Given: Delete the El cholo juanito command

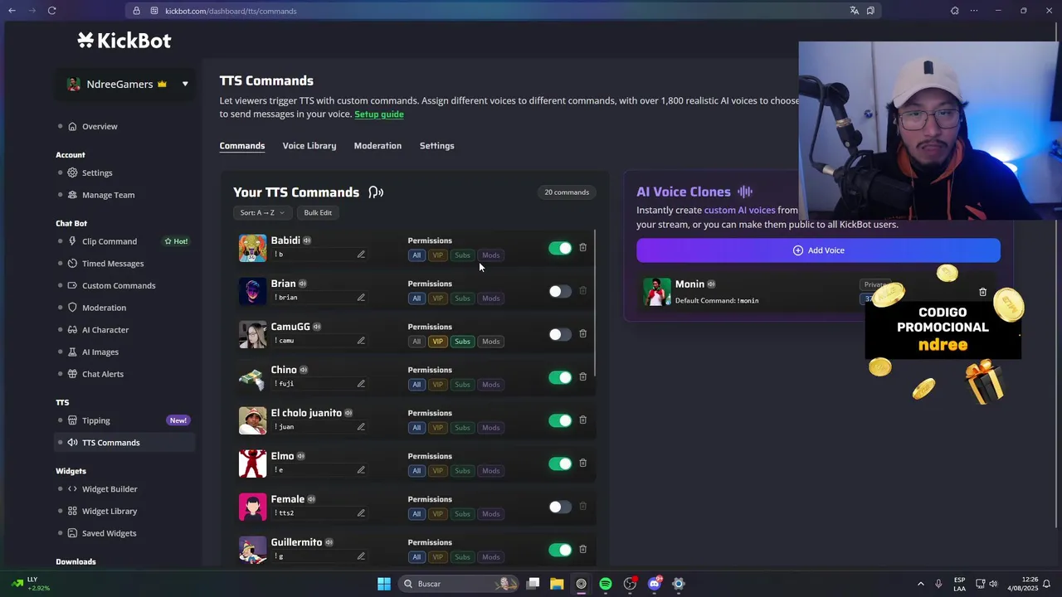Looking at the screenshot, I should click(582, 420).
